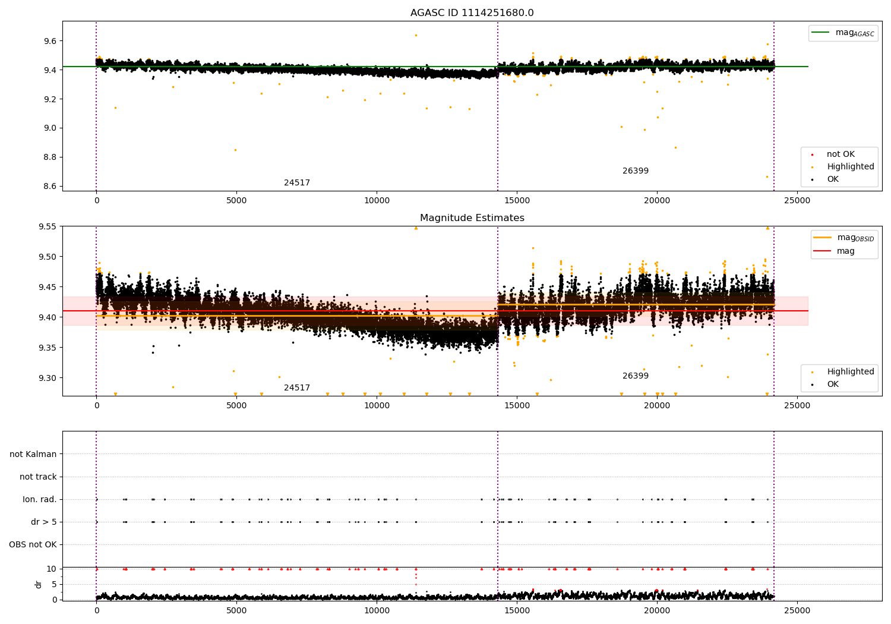The width and height of the screenshot is (891, 624).
Task: Click the mag AGASC legend label in top panel
Action: [x=855, y=33]
